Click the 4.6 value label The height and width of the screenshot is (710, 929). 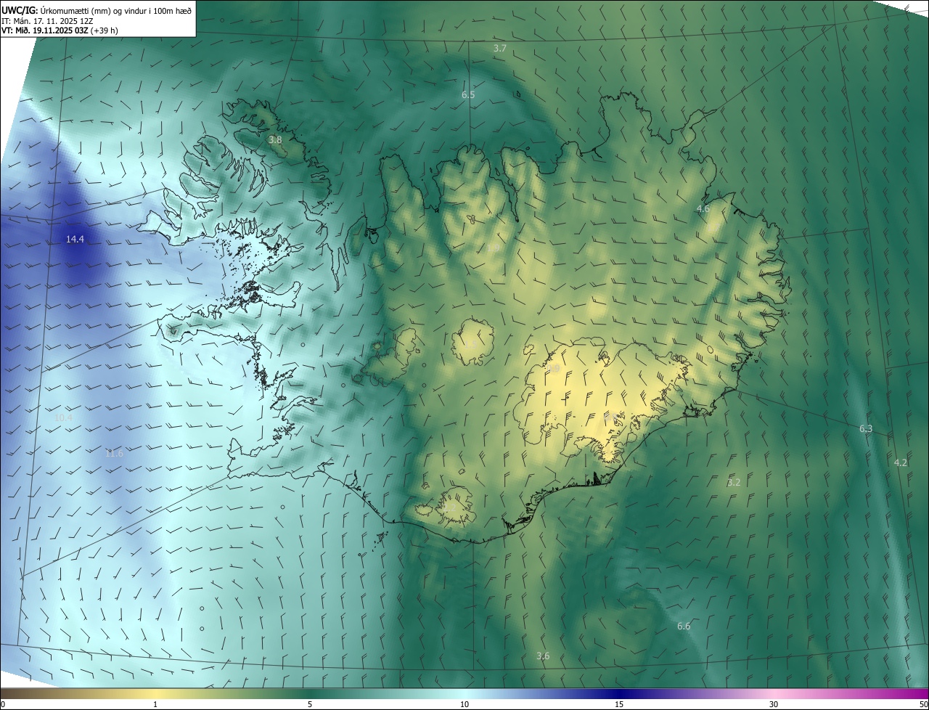point(703,208)
